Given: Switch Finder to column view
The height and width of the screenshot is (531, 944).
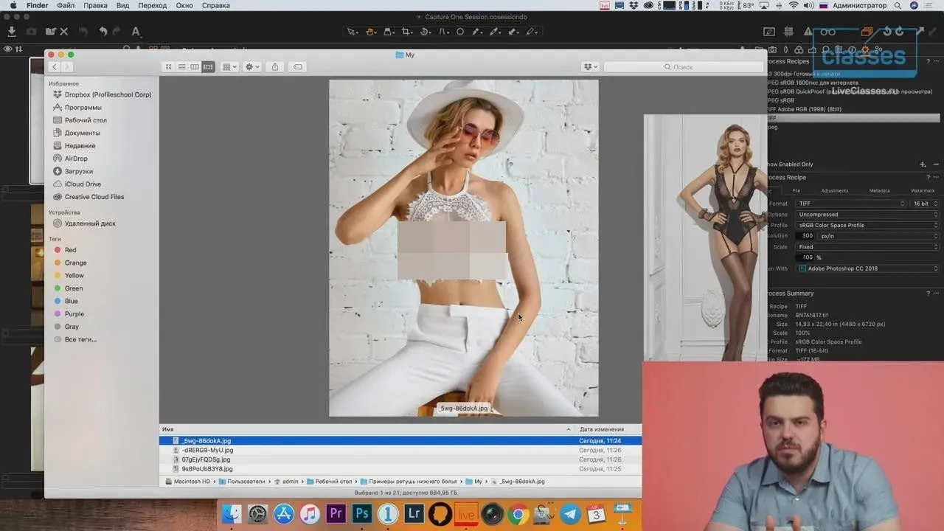Looking at the screenshot, I should tap(195, 67).
